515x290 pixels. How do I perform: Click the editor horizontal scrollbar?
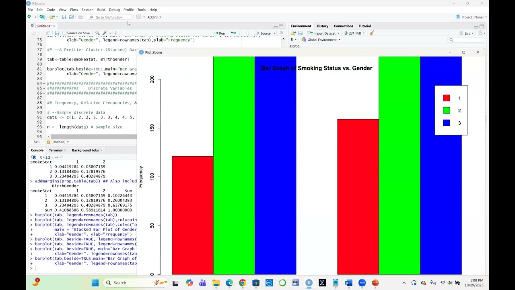94,137
